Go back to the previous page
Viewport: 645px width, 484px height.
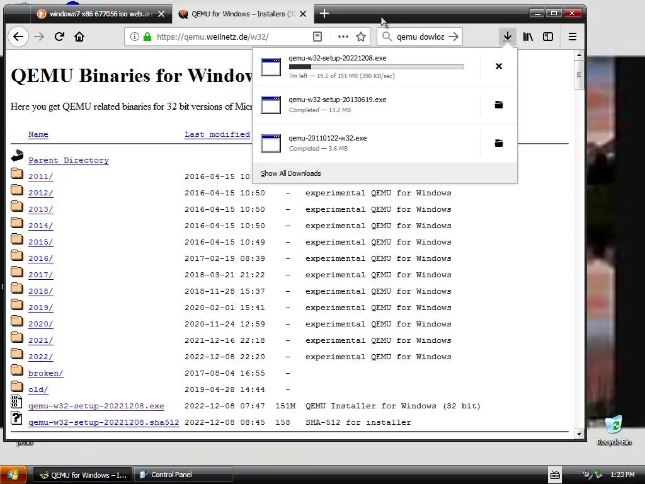(x=18, y=37)
